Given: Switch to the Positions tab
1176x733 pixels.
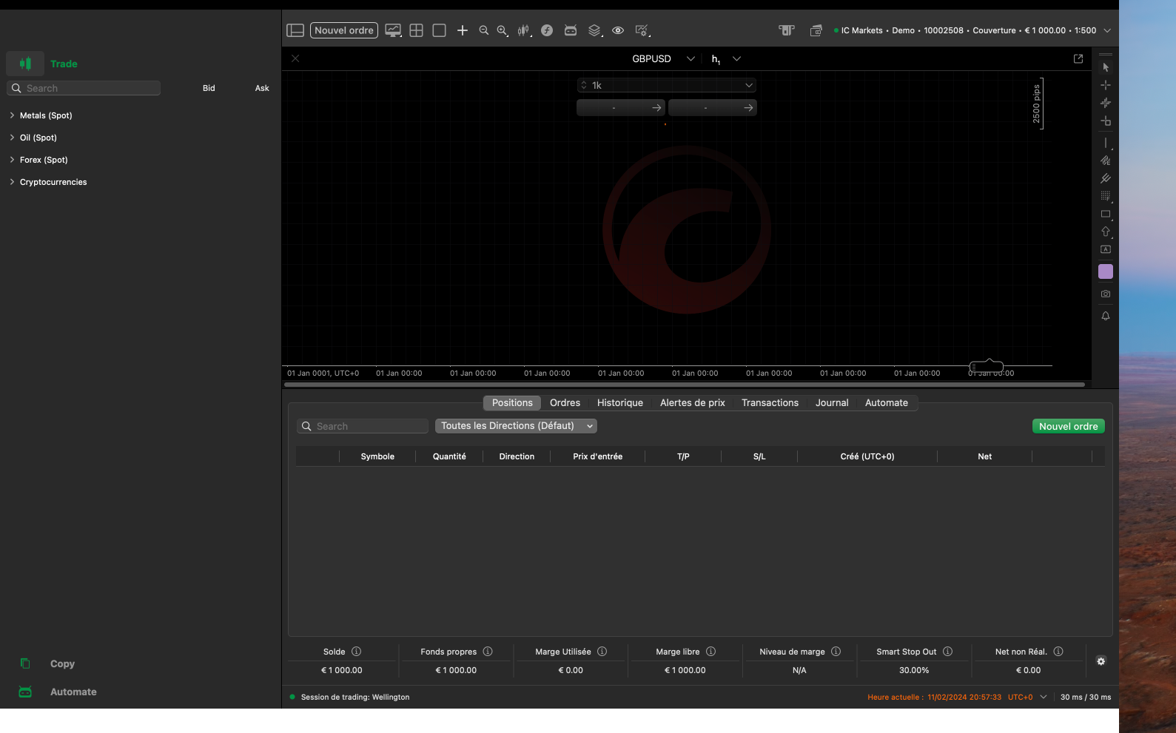Looking at the screenshot, I should (512, 403).
